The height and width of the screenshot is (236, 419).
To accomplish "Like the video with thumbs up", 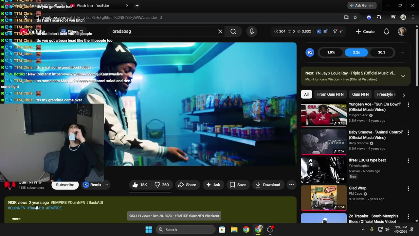I will [140, 185].
